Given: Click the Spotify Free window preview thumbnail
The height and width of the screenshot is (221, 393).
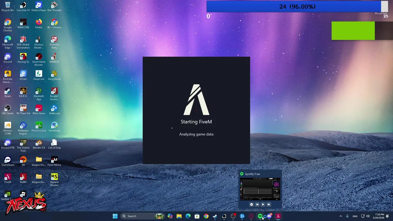Looking at the screenshot, I should pyautogui.click(x=260, y=189).
